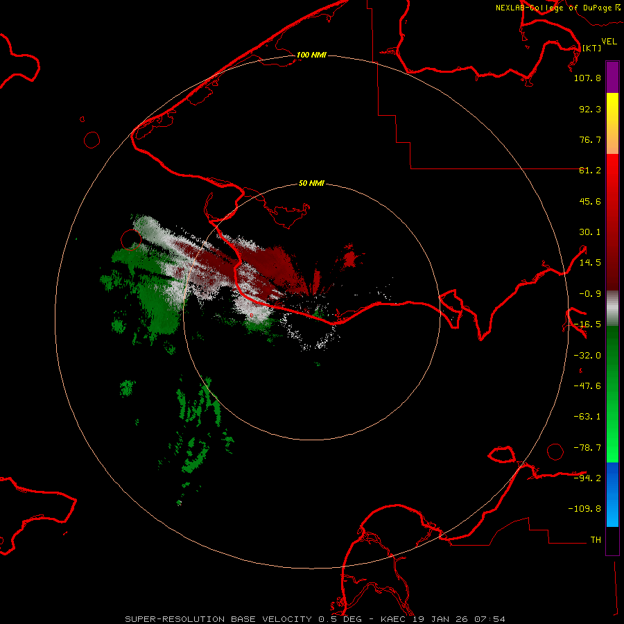Viewport: 624px width, 624px height.
Task: Click the 50 NMI range ring label
Action: point(311,183)
